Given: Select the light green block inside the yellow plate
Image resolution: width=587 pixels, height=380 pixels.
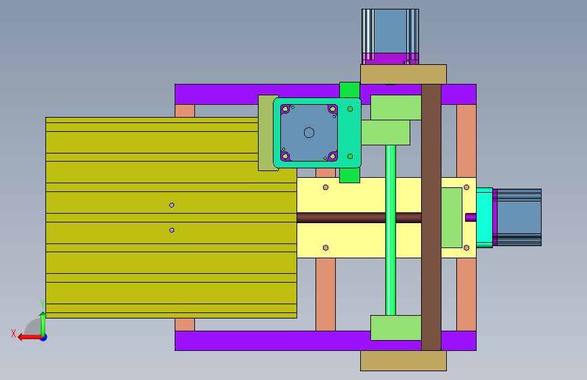Looking at the screenshot, I should click(452, 218).
